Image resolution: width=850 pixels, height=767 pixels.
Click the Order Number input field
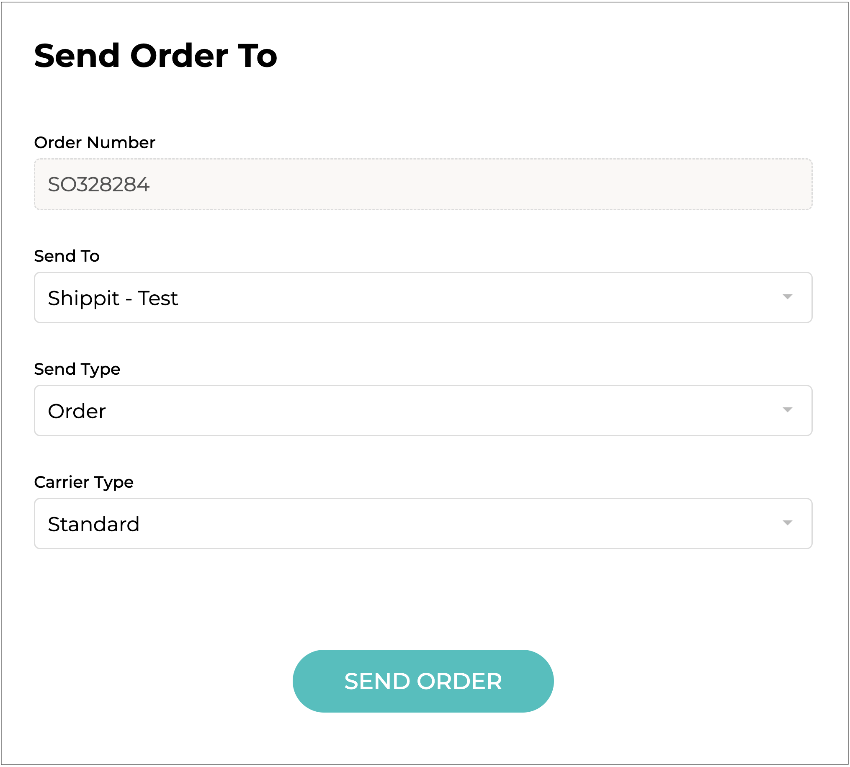[x=422, y=184]
